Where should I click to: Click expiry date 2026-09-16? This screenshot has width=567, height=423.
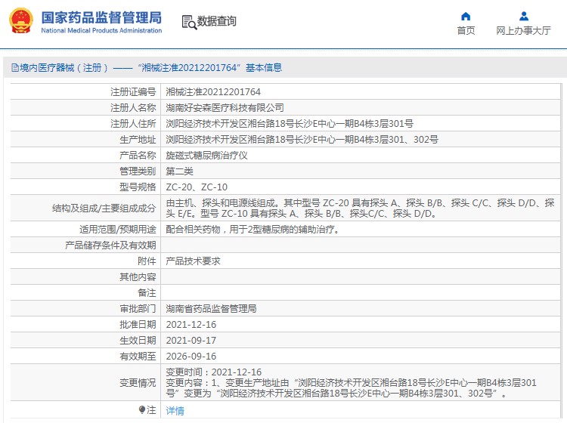pyautogui.click(x=191, y=357)
